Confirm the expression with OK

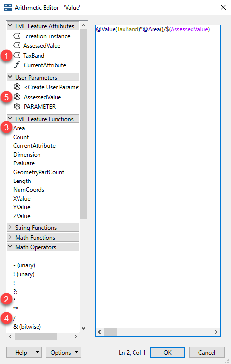coord(167,353)
